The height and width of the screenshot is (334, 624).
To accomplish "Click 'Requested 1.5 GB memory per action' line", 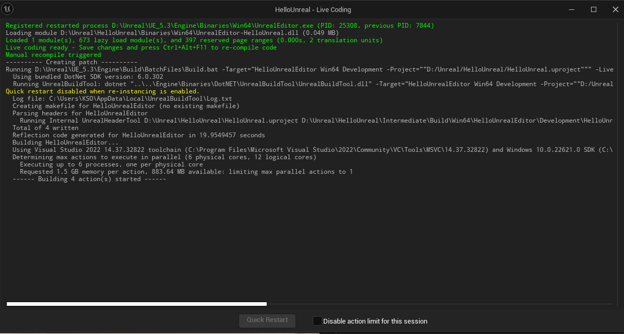I will [x=186, y=172].
